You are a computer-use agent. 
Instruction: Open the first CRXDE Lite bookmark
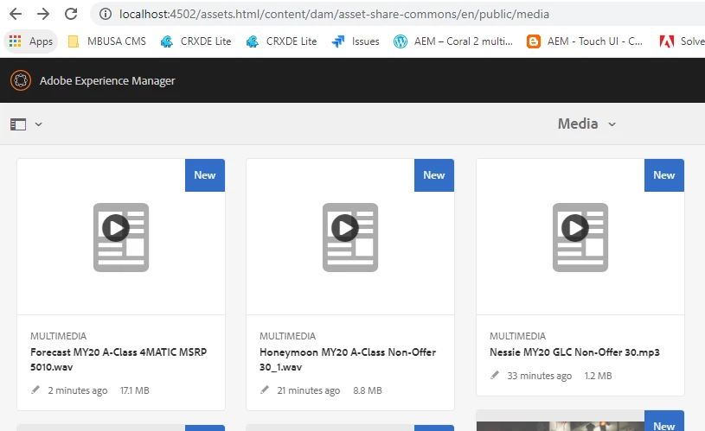pos(196,41)
